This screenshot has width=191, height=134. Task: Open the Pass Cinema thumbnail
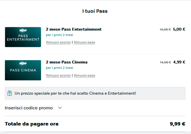[x=23, y=70]
